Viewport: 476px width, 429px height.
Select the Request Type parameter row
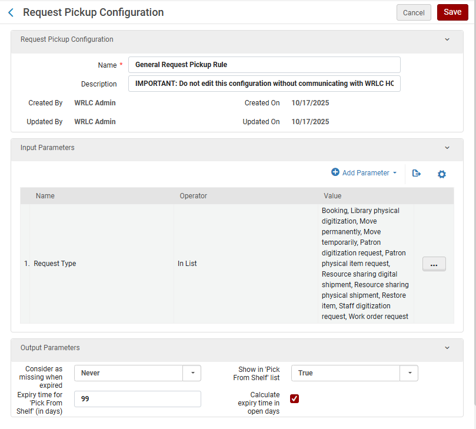[55, 264]
